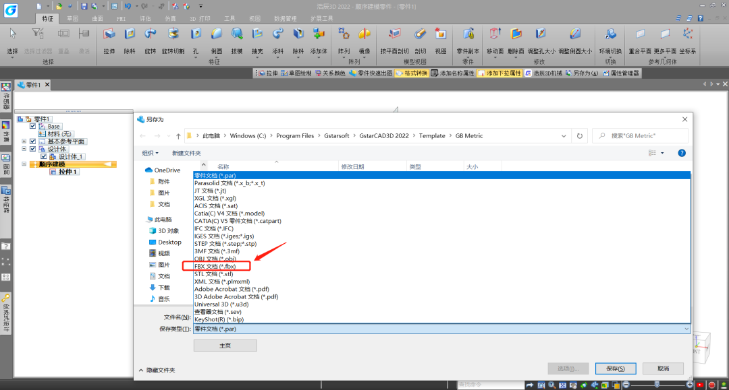Click zoom in plus button in status bar
This screenshot has width=729, height=390.
[x=689, y=385]
